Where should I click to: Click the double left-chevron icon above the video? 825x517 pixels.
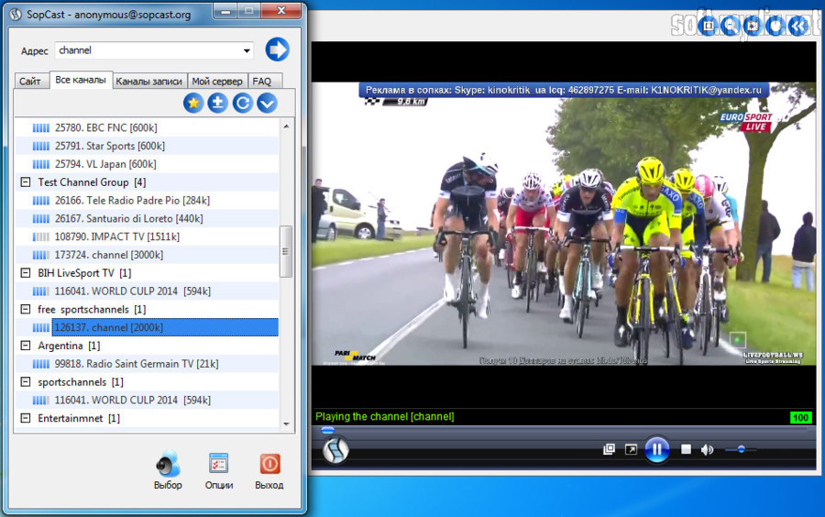[x=798, y=26]
